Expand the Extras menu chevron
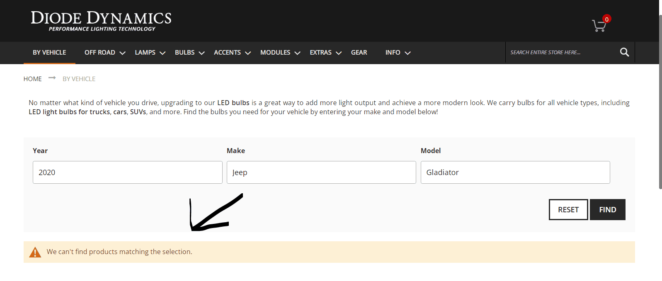The height and width of the screenshot is (281, 662). (x=339, y=53)
